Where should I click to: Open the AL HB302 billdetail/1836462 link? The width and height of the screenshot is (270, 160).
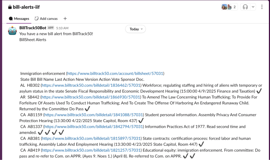(91, 85)
